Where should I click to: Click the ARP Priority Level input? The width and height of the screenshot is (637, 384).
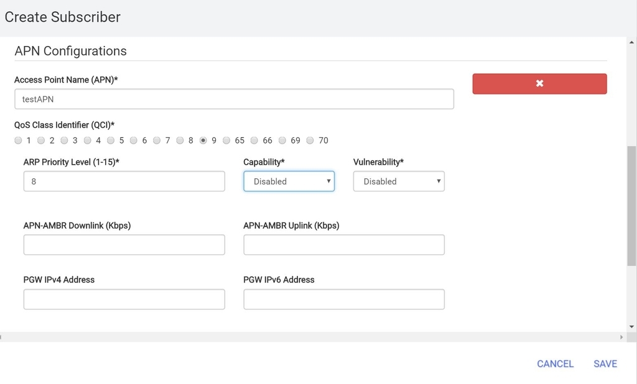pos(124,181)
